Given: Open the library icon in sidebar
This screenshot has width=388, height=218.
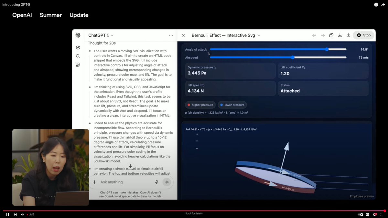Looking at the screenshot, I should 78,65.
